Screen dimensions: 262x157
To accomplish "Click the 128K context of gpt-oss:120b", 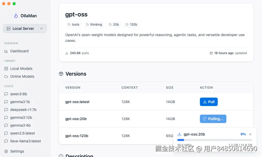I will (126, 136).
